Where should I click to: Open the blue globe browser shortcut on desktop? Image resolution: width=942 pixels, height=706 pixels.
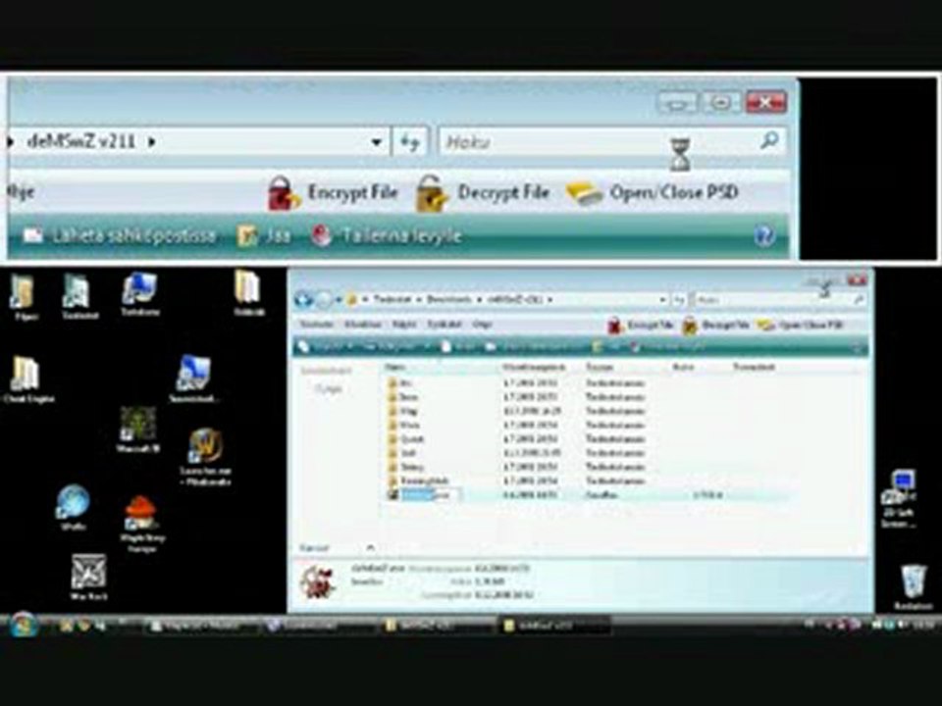[73, 507]
